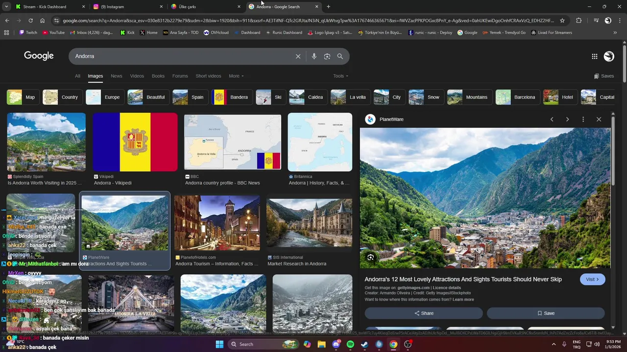Clear the Andorra search text with X
627x352 pixels.
(298, 56)
